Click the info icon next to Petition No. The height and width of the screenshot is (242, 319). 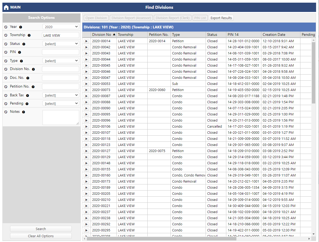click(33, 87)
